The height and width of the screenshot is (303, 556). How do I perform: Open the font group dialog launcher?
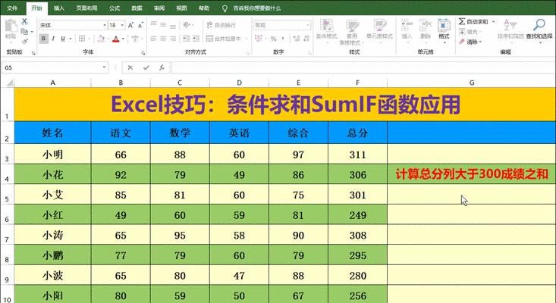click(x=143, y=53)
